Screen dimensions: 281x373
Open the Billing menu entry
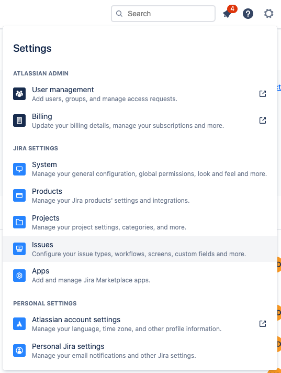tap(140, 120)
